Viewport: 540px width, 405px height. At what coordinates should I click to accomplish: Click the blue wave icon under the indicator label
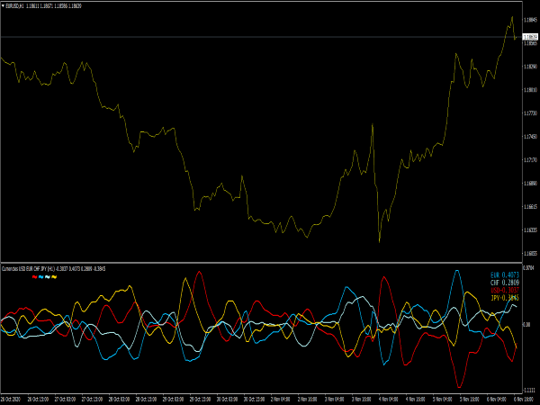[41, 277]
